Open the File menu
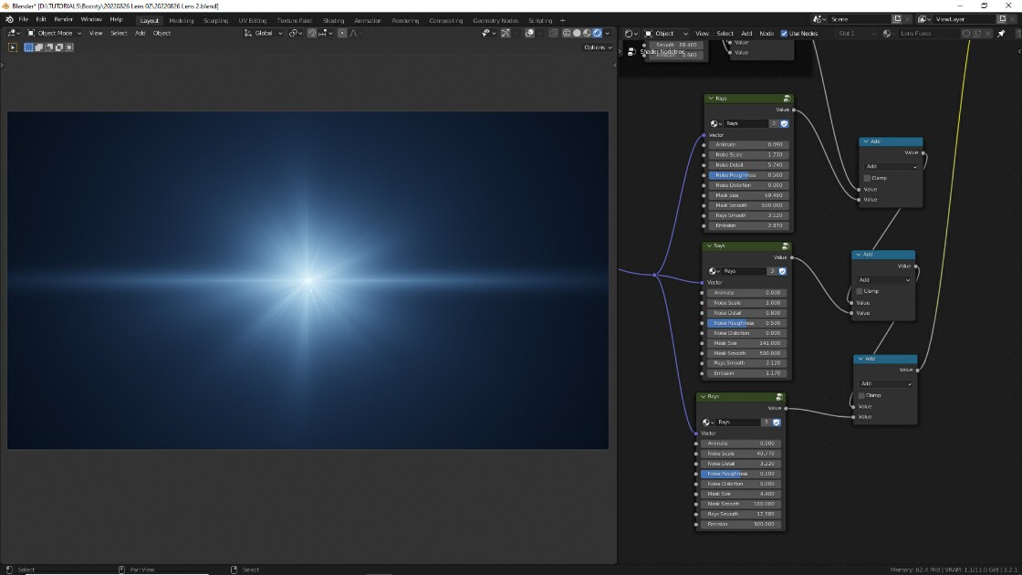1022x575 pixels. click(x=24, y=19)
